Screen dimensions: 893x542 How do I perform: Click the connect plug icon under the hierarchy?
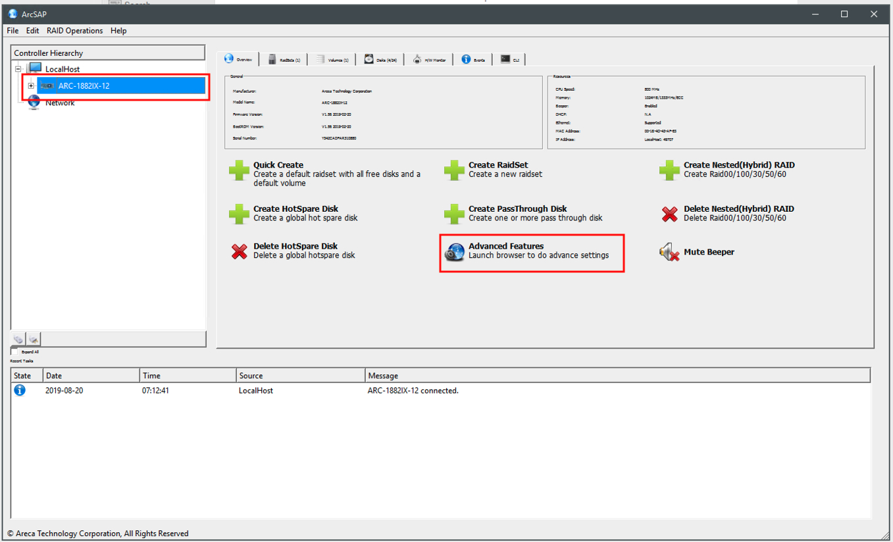pos(18,339)
